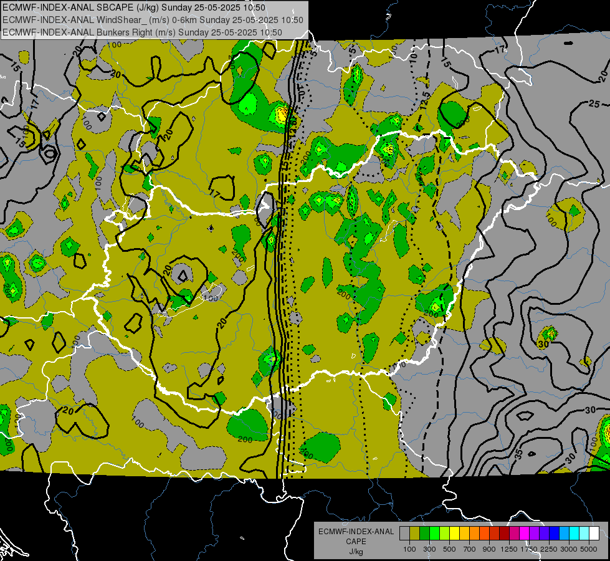Click legend tick label 2250
Screen dimensions: 610x561
[x=549, y=549]
